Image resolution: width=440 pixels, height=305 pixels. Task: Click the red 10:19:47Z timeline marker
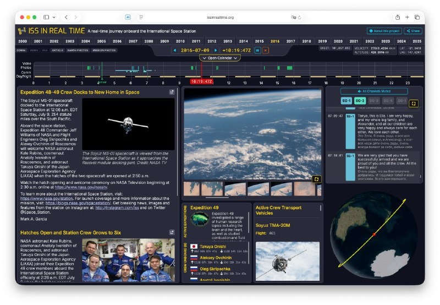[x=201, y=81]
